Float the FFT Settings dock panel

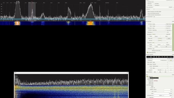tap(172, 22)
